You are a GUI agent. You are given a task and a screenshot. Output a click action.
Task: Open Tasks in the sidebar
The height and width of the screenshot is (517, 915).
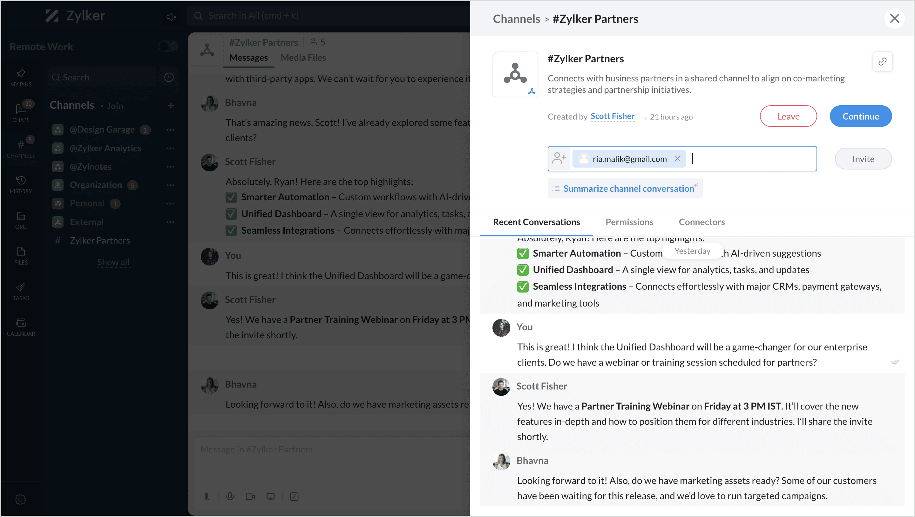(x=21, y=291)
